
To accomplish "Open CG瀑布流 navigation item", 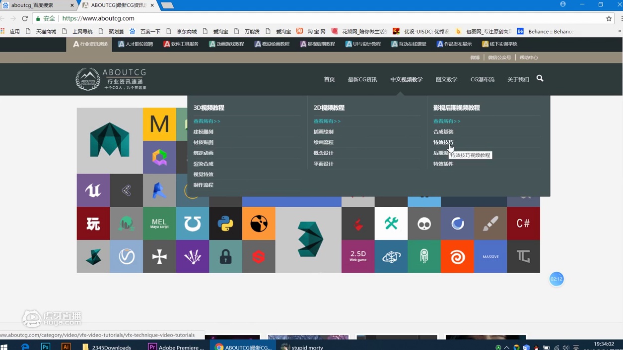I will click(x=482, y=79).
